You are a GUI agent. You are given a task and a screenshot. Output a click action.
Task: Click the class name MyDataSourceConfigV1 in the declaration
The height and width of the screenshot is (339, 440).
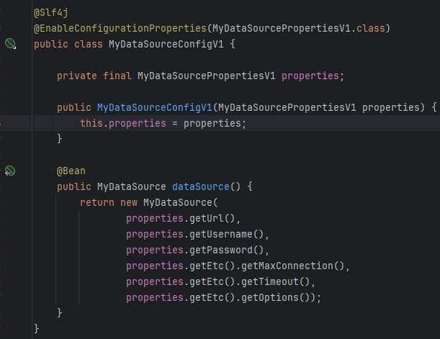click(166, 45)
